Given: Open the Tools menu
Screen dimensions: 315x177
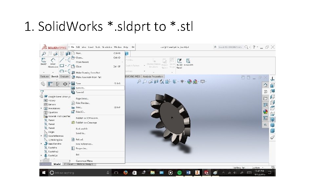Looking at the screenshot, I should (x=98, y=47).
